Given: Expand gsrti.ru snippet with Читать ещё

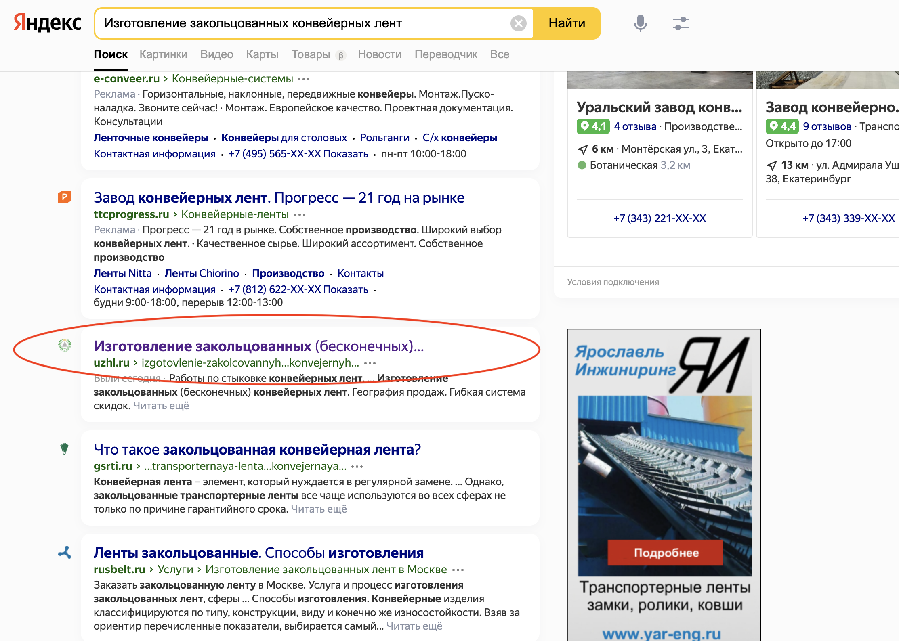Looking at the screenshot, I should [x=319, y=509].
